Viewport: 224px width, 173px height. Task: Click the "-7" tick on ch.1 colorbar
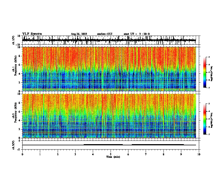click(x=208, y=88)
